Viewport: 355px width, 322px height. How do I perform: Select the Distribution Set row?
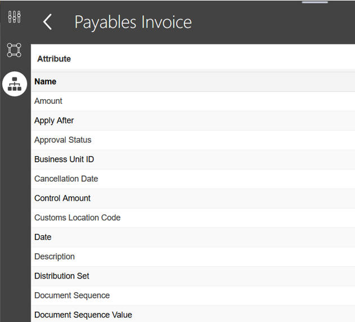[x=193, y=276]
